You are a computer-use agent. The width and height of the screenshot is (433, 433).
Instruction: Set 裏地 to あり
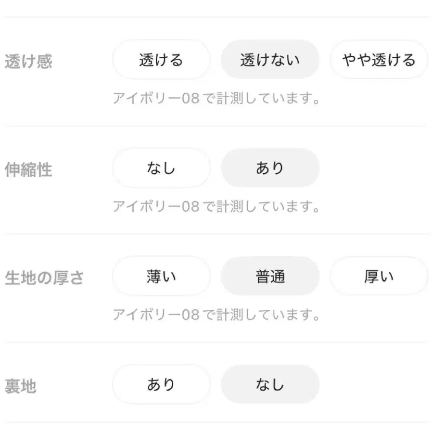coord(161,384)
